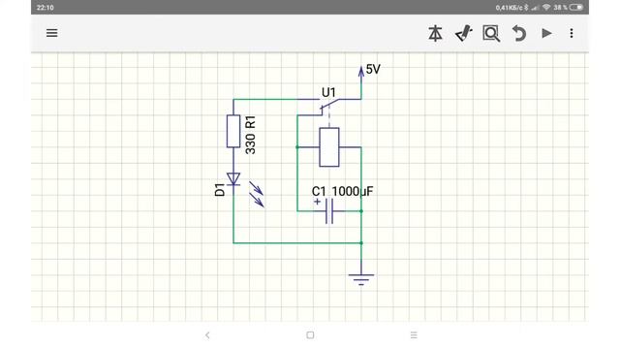Open the zoom magnifier tool
Image resolution: width=620 pixels, height=349 pixels.
[491, 33]
